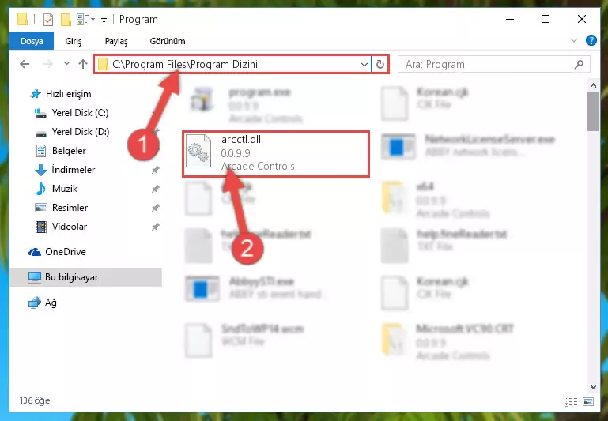Image resolution: width=608 pixels, height=421 pixels.
Task: Click the OneDrive cloud icon
Action: pos(35,252)
